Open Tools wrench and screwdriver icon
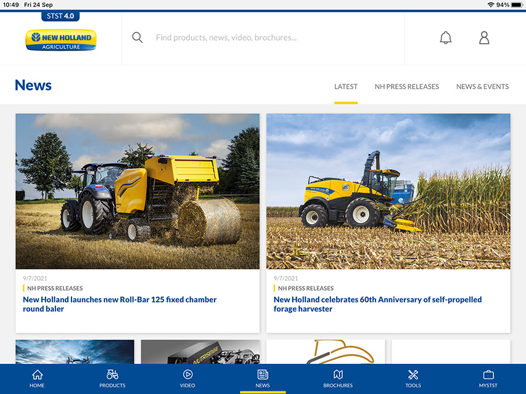Image resolution: width=526 pixels, height=394 pixels. tap(413, 374)
